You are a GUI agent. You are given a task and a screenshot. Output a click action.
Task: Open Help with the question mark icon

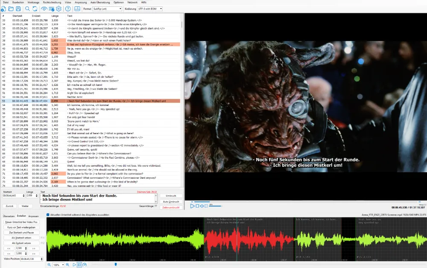click(x=67, y=9)
